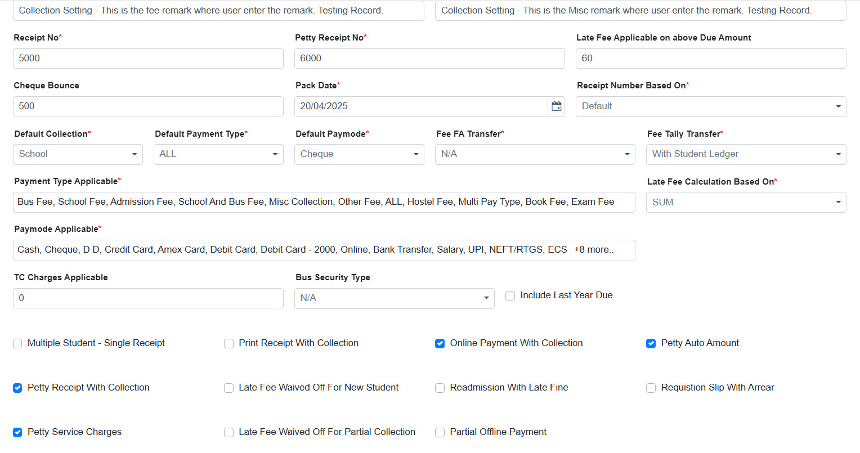
Task: Open the Pack Date calendar picker
Action: click(556, 106)
